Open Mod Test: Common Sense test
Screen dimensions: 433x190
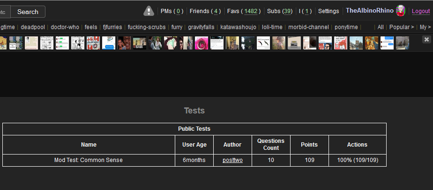(89, 160)
